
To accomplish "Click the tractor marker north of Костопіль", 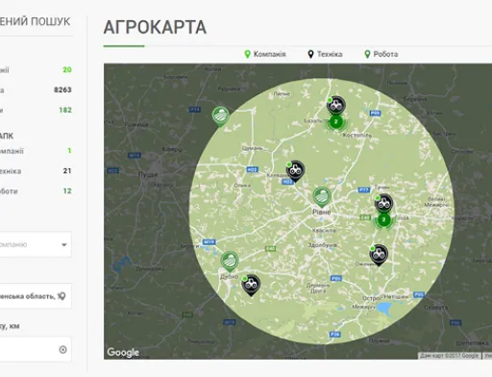I will [x=335, y=105].
